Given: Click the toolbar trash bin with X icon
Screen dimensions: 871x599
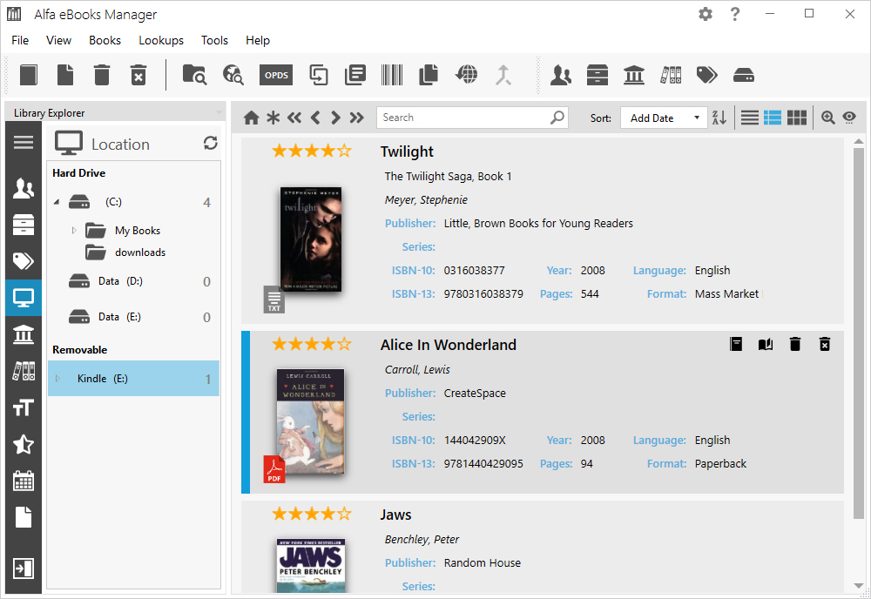Looking at the screenshot, I should coord(138,75).
